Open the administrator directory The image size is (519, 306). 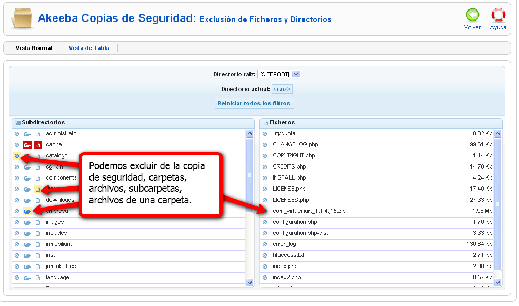pyautogui.click(x=62, y=134)
